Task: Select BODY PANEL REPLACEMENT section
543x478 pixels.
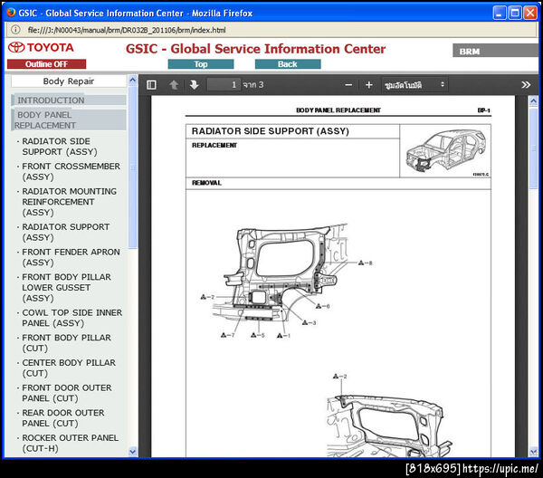Action: (x=69, y=119)
